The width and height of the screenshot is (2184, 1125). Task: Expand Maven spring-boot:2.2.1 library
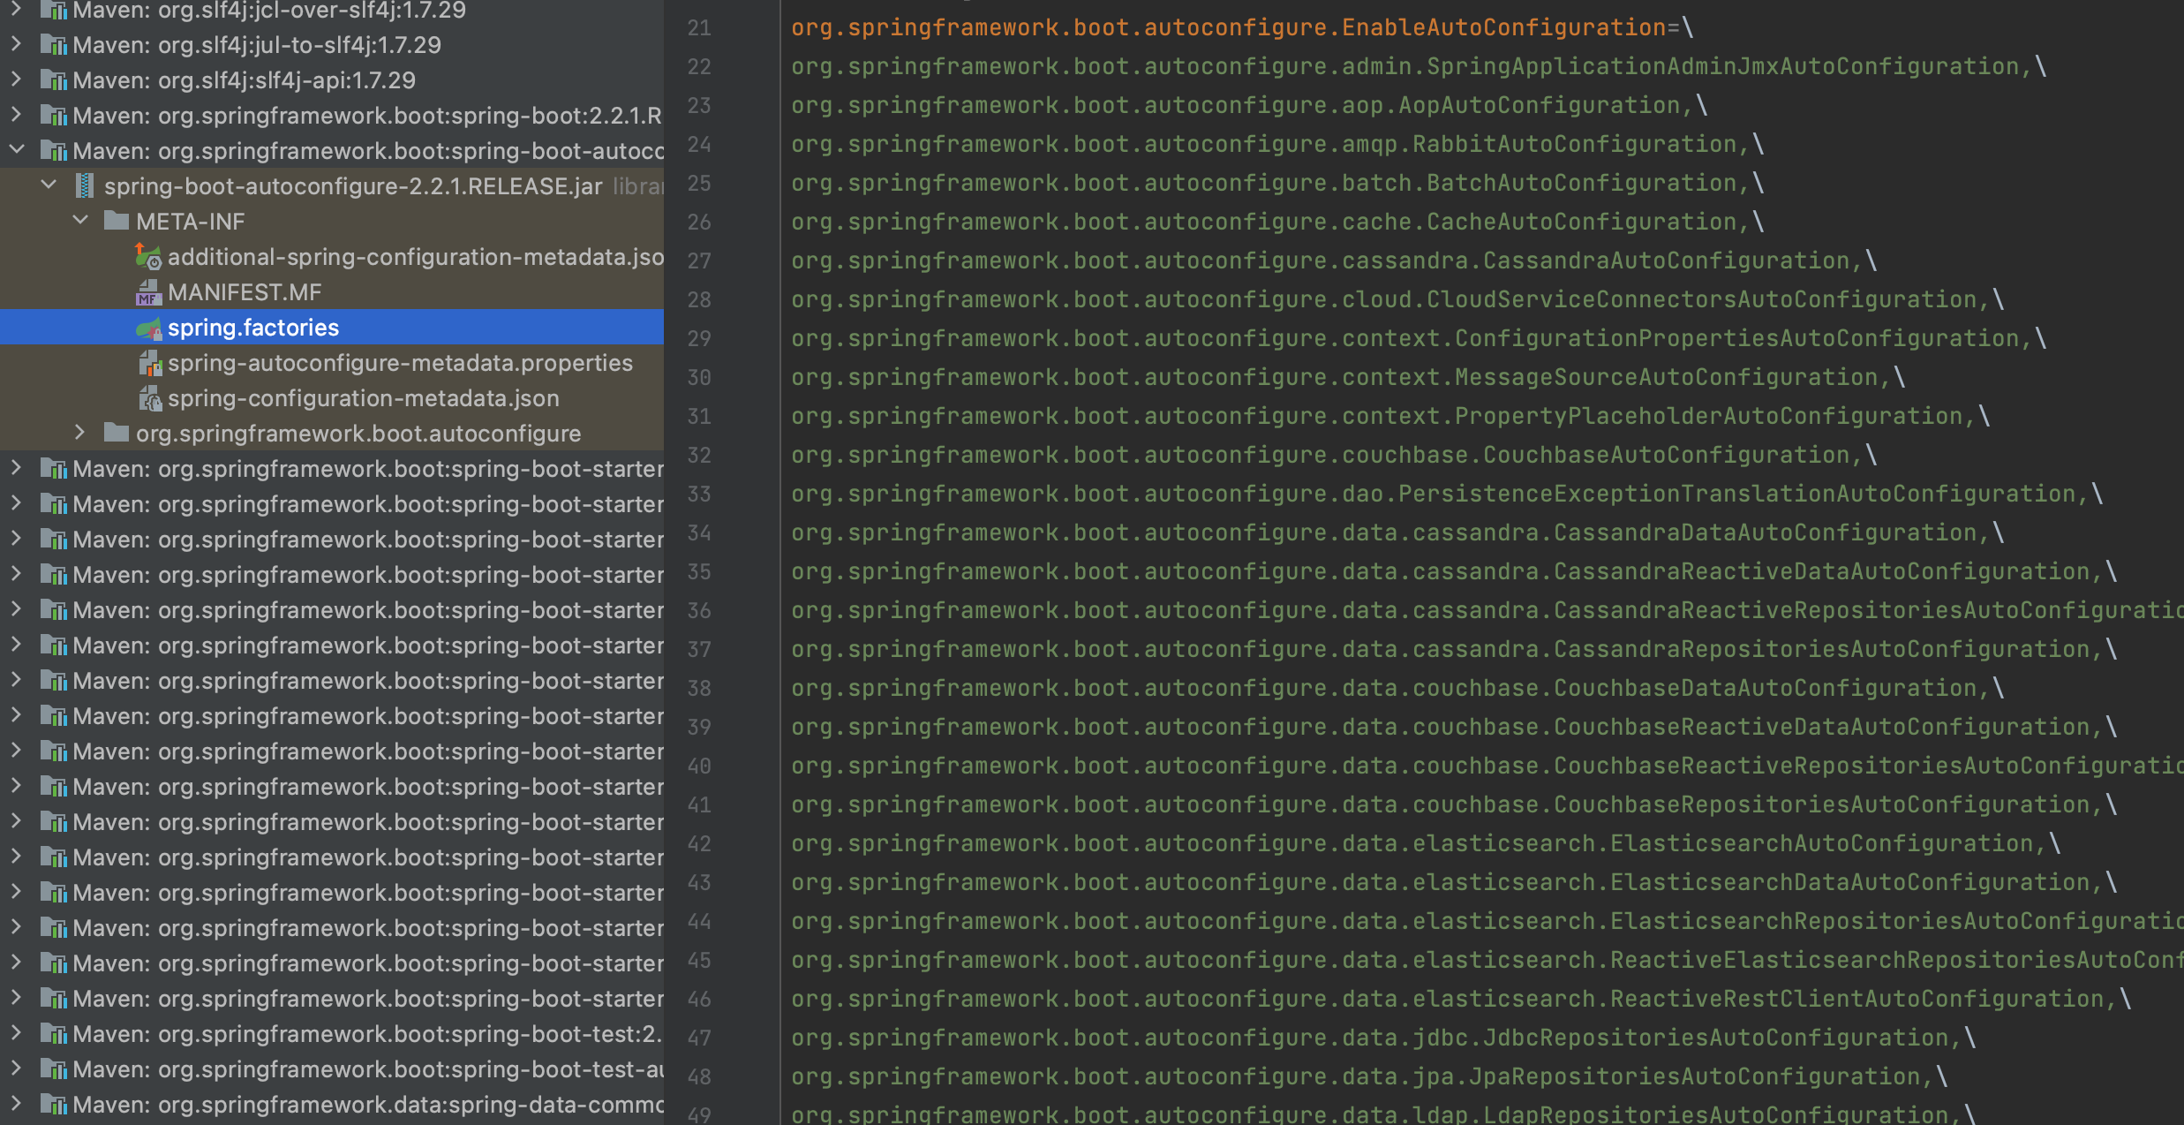pos(17,114)
